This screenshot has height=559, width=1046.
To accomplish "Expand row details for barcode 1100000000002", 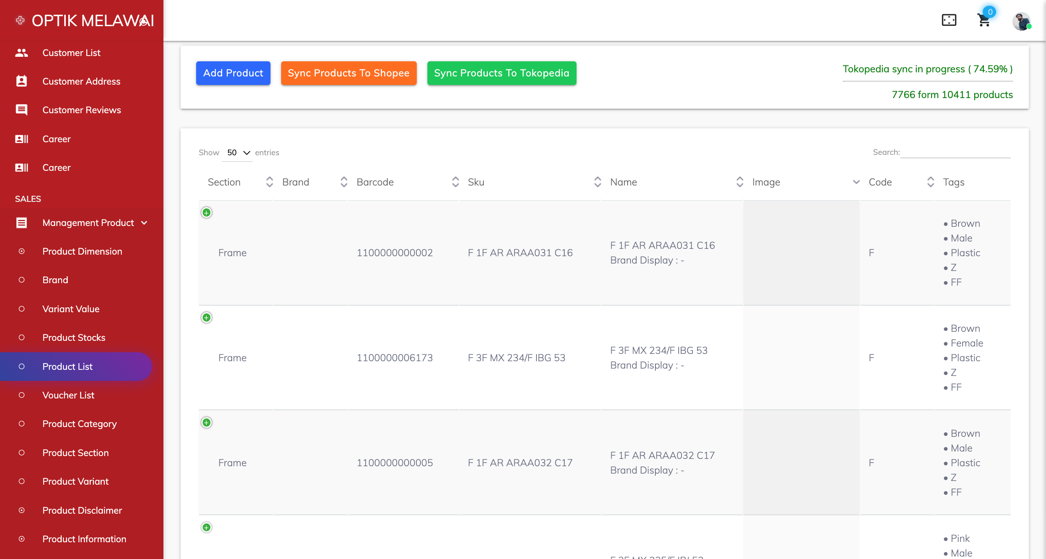I will click(x=207, y=212).
